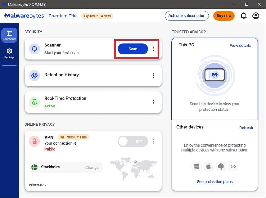Viewport: 266px width, 198px height.
Task: Minimize the Malwarebytes window
Action: point(234,4)
